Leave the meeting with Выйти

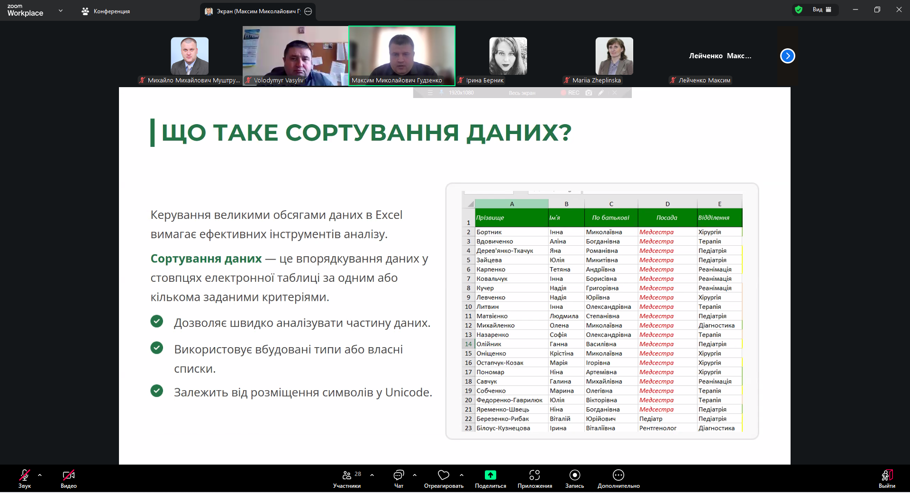coord(887,479)
